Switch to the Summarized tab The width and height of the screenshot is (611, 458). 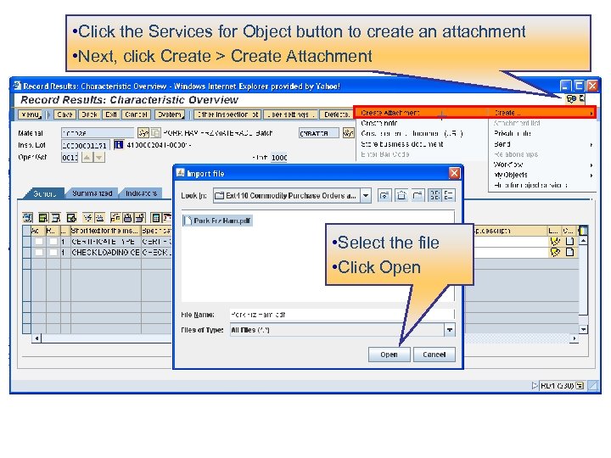(x=92, y=193)
